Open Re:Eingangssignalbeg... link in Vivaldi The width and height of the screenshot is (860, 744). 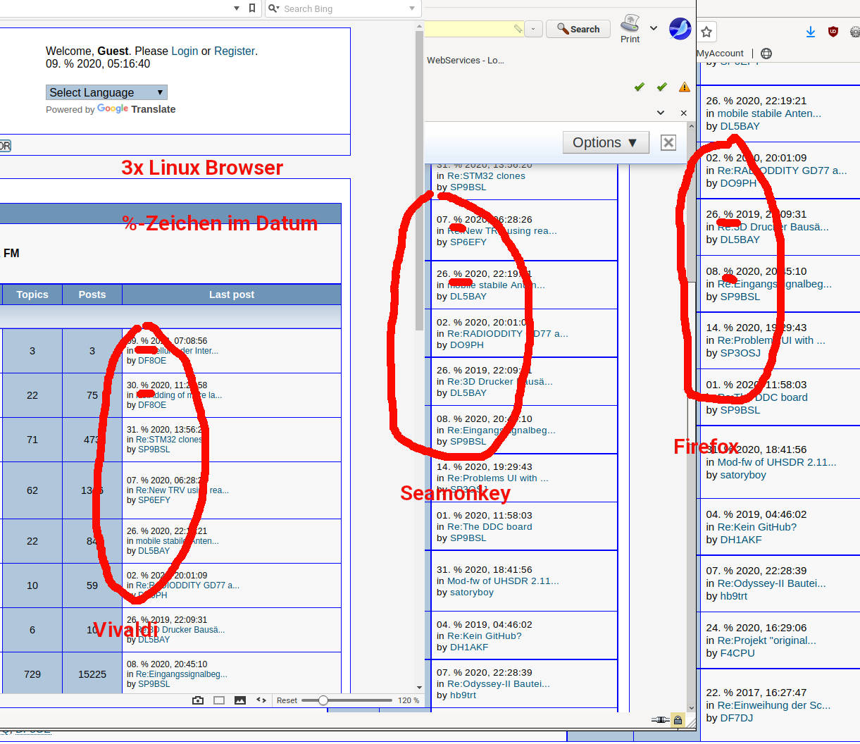tap(182, 674)
